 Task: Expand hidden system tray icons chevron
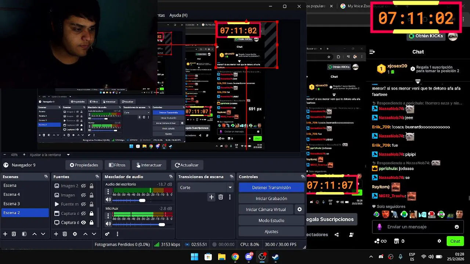pos(371,257)
